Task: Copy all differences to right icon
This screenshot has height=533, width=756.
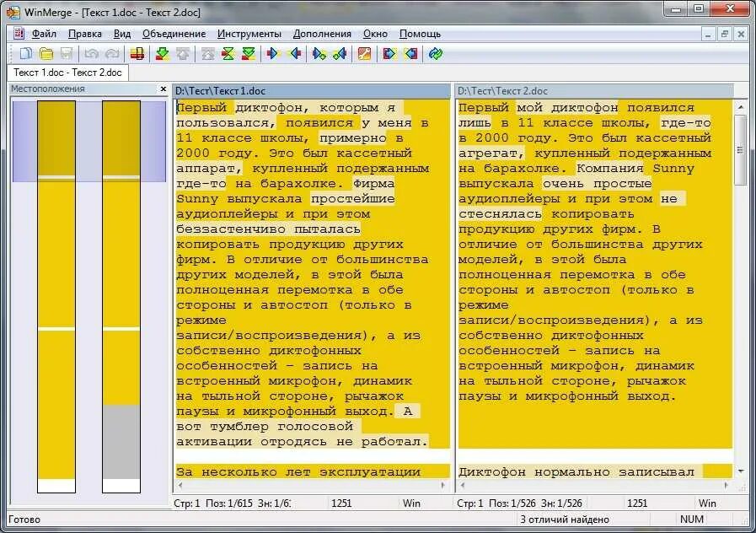Action: tap(389, 53)
